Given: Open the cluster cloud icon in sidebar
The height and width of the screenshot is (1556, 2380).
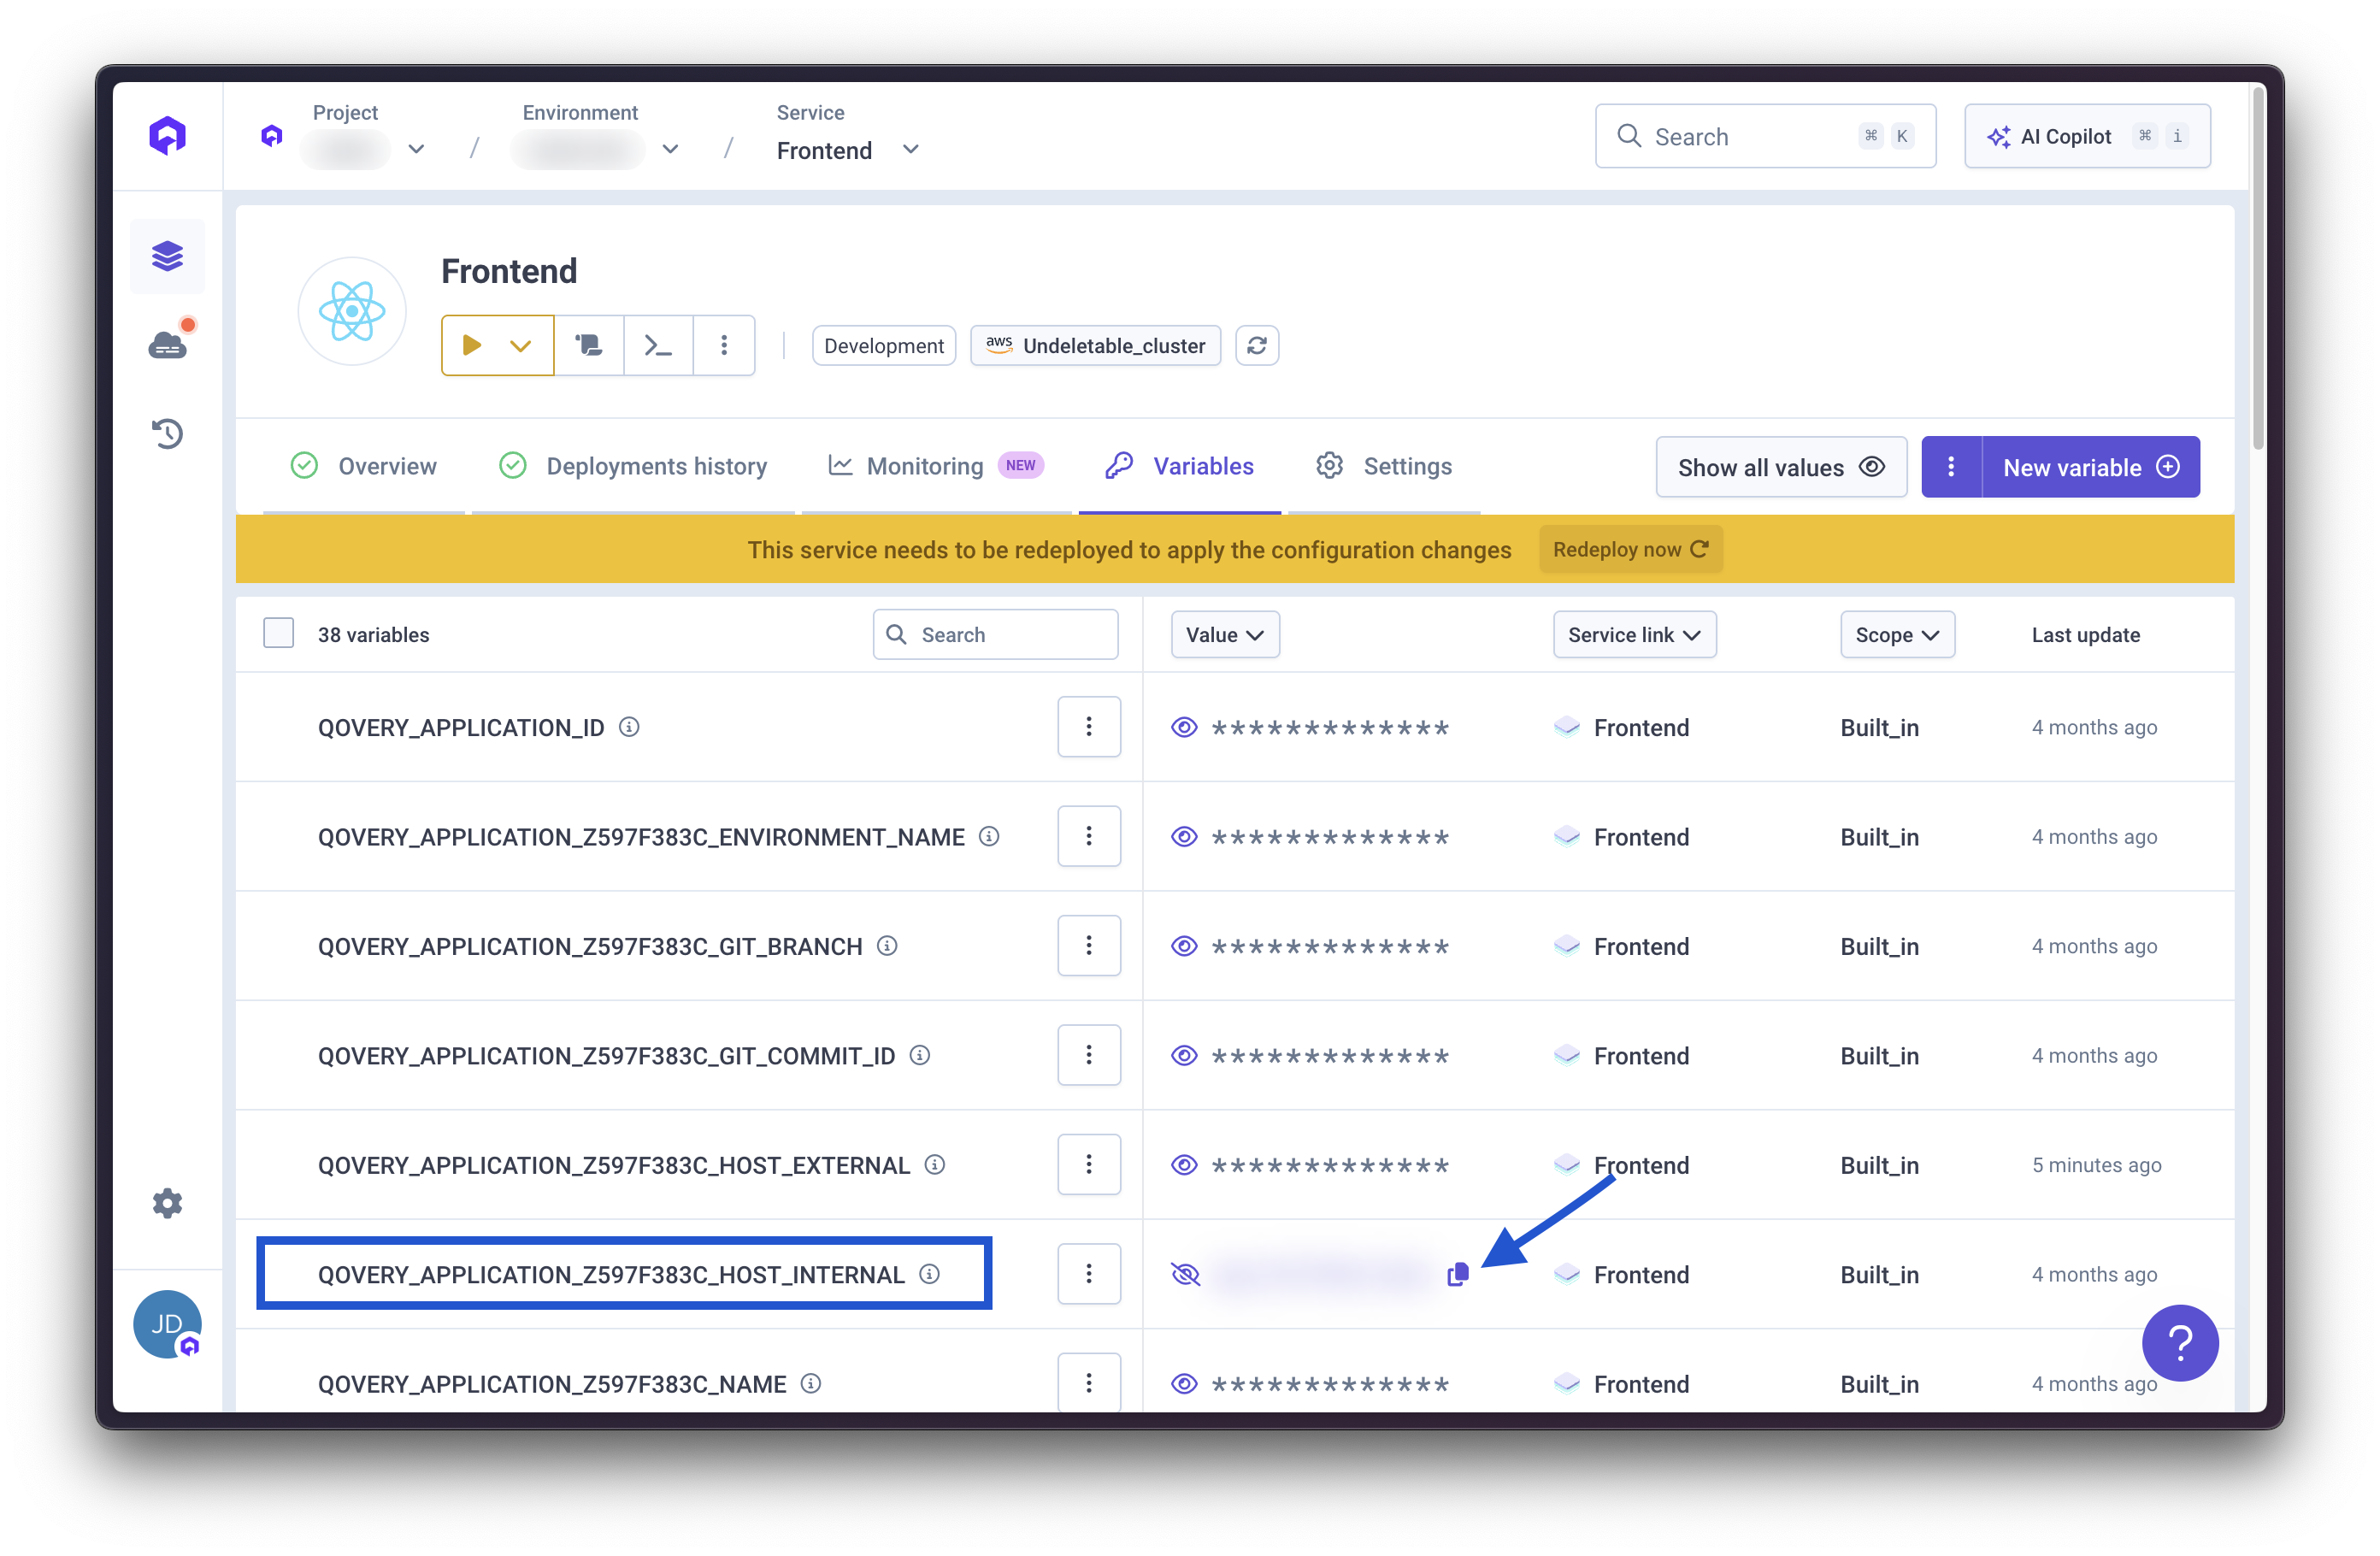Looking at the screenshot, I should [167, 345].
